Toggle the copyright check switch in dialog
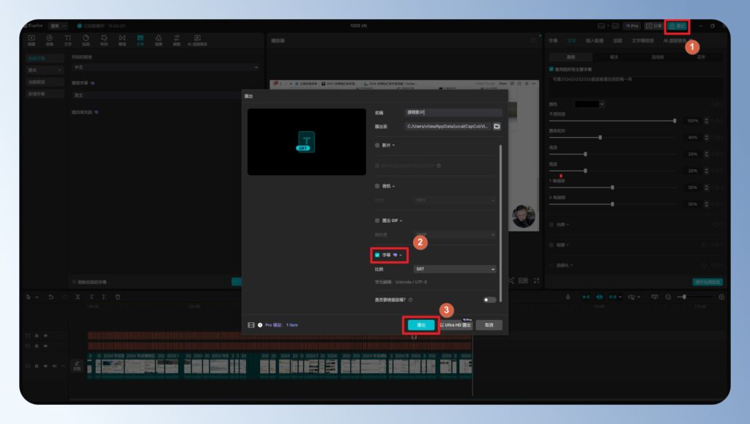Image resolution: width=750 pixels, height=424 pixels. (x=489, y=300)
